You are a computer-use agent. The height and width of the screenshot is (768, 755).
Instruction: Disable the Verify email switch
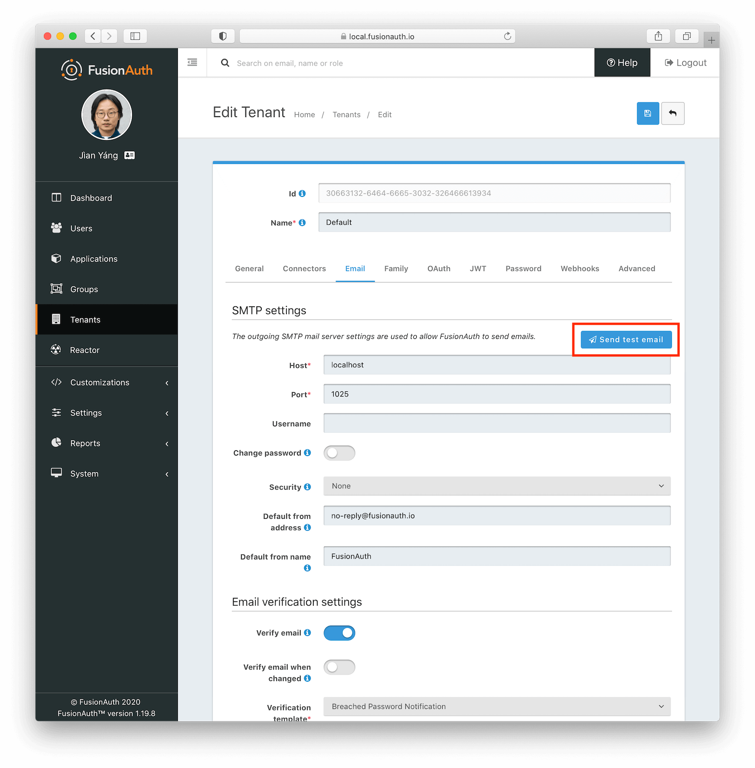pos(339,633)
